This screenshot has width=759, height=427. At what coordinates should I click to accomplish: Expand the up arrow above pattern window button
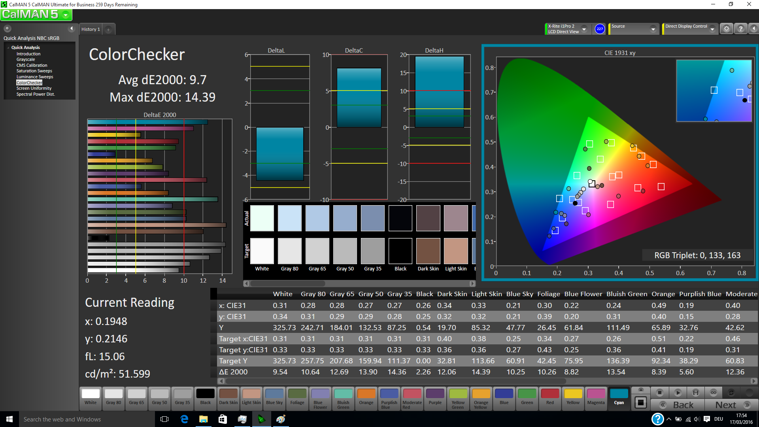click(x=641, y=390)
